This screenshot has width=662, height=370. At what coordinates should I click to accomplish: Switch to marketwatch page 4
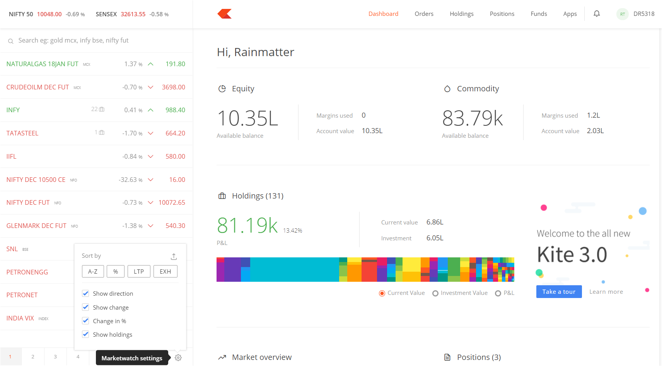(78, 357)
